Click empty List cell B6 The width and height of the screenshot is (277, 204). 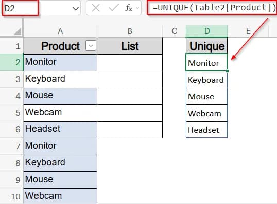(x=130, y=129)
